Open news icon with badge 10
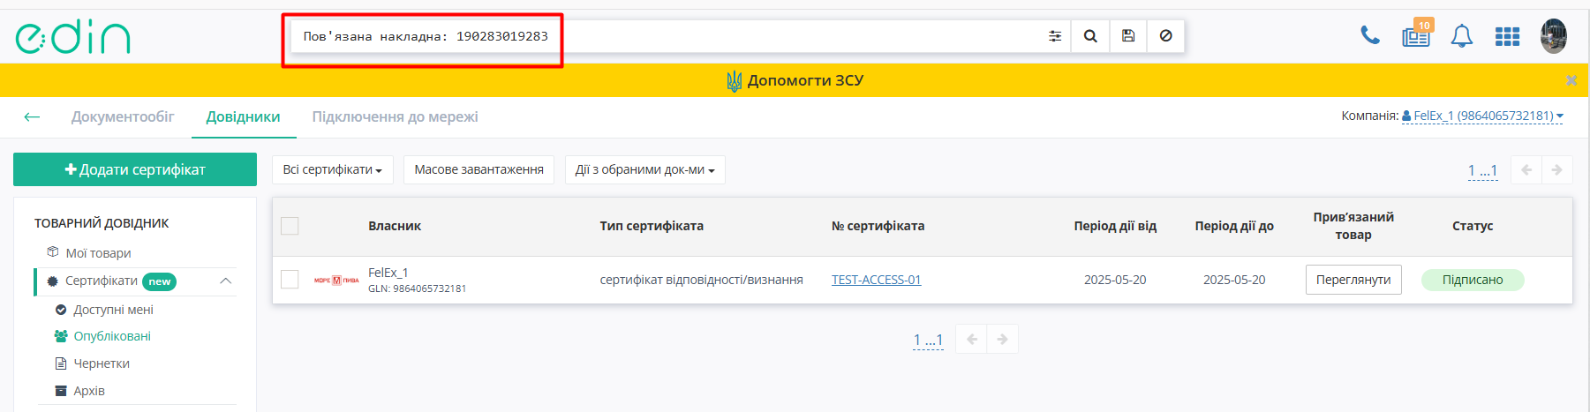 (x=1416, y=35)
